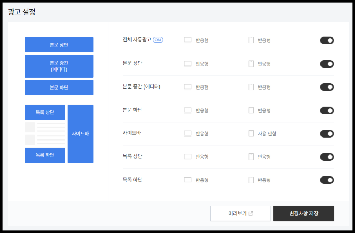Click the PC icon in 목록 상단 row
The width and height of the screenshot is (355, 233).
tap(188, 157)
